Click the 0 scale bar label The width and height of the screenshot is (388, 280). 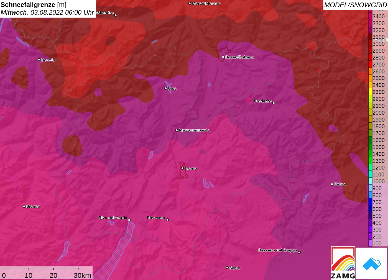click(x=4, y=275)
